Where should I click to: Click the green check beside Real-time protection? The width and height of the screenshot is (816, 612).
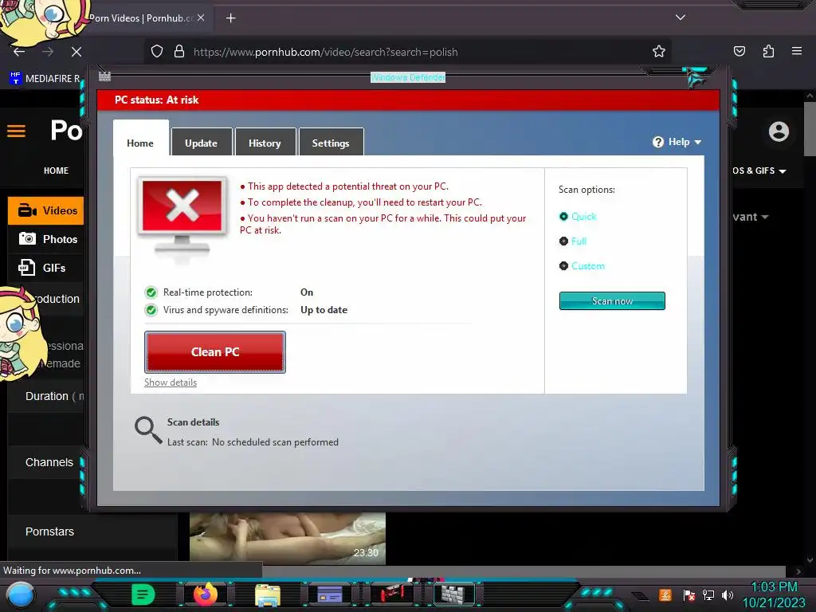point(151,292)
